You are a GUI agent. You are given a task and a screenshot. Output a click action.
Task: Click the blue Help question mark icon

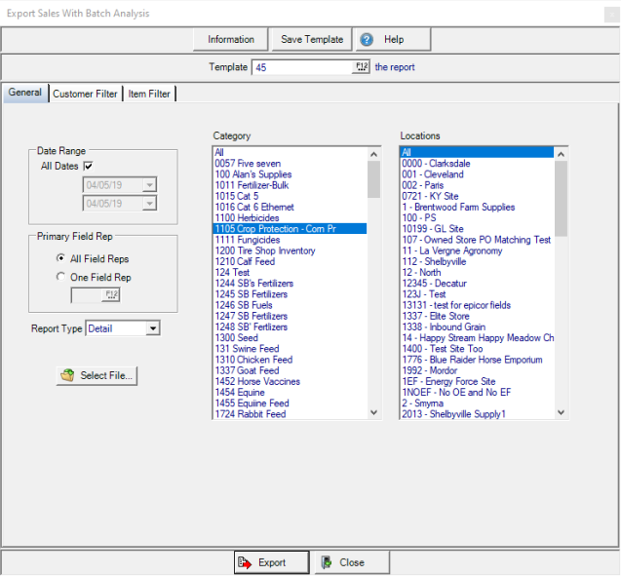(367, 40)
